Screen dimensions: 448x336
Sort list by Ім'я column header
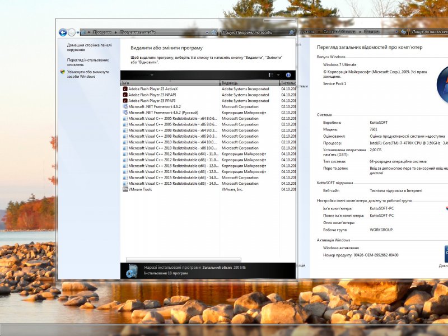pos(170,83)
